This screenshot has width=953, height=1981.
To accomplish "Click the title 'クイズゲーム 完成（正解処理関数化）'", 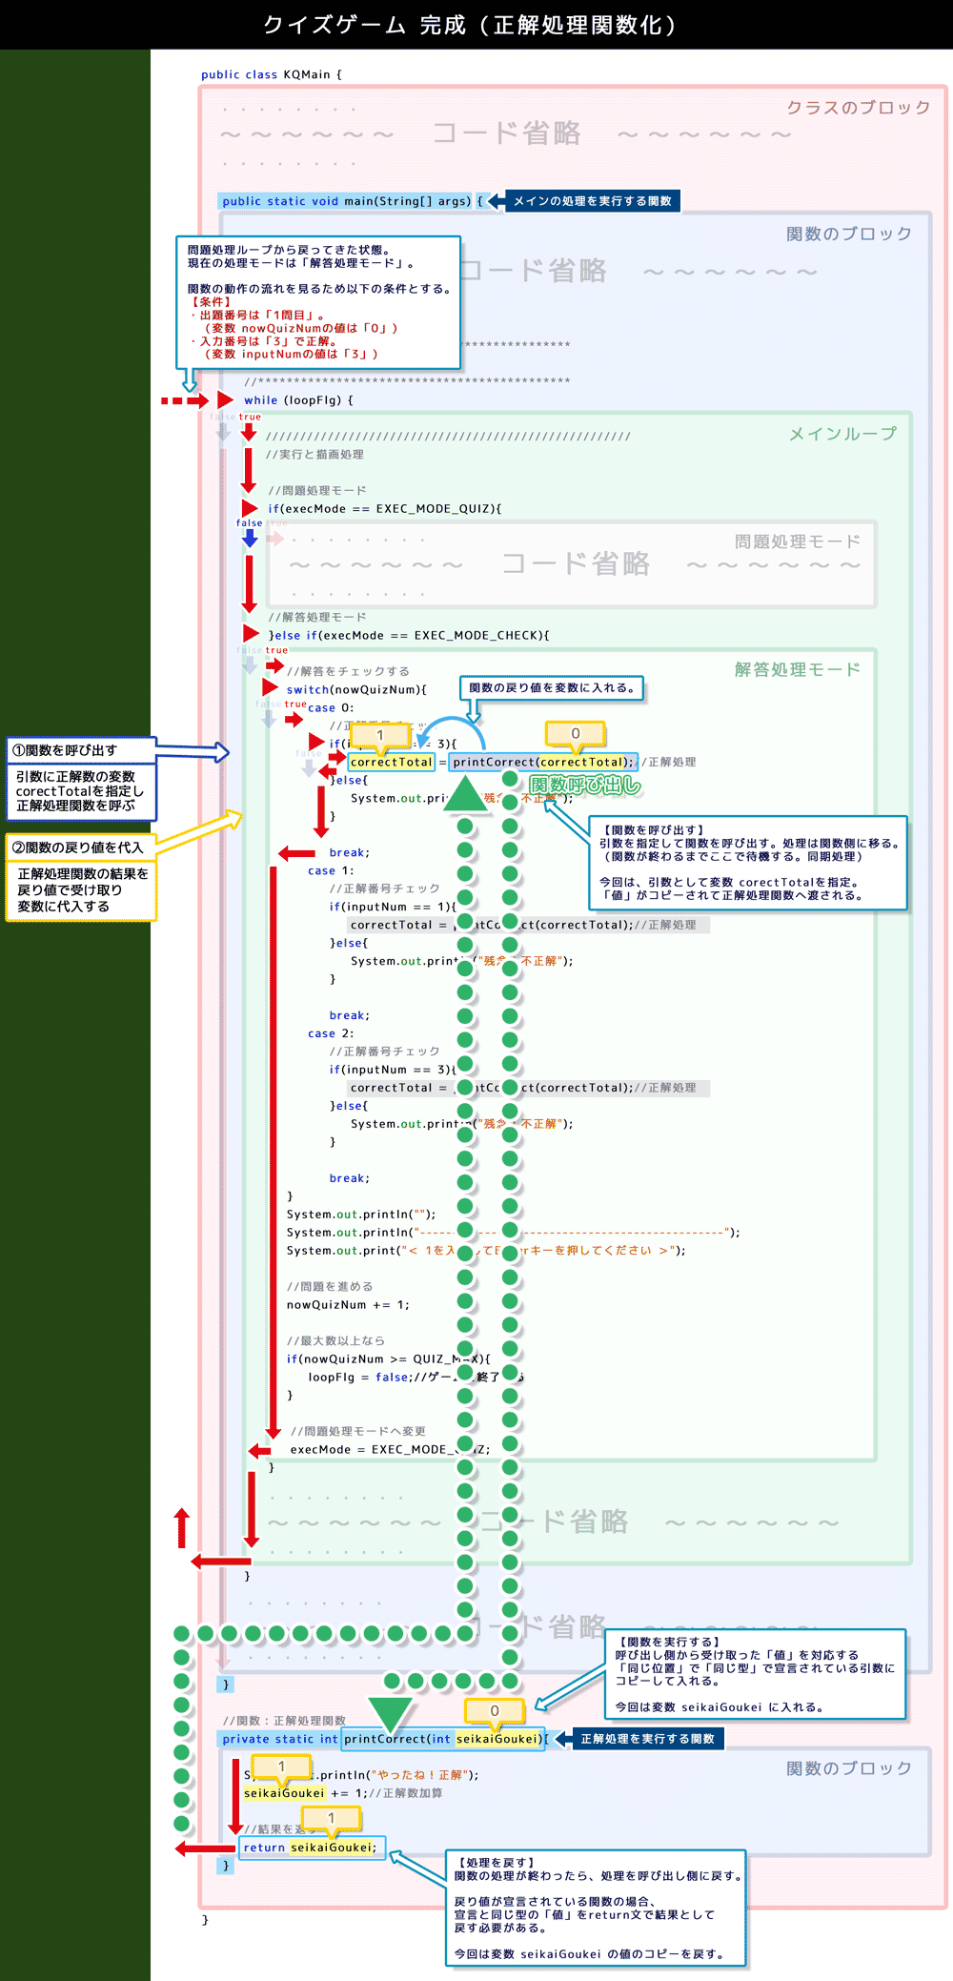I will 470,25.
